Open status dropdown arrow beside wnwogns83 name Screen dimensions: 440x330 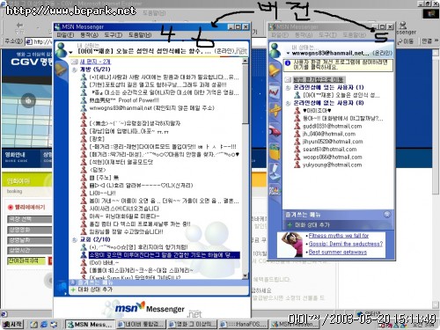coord(288,54)
